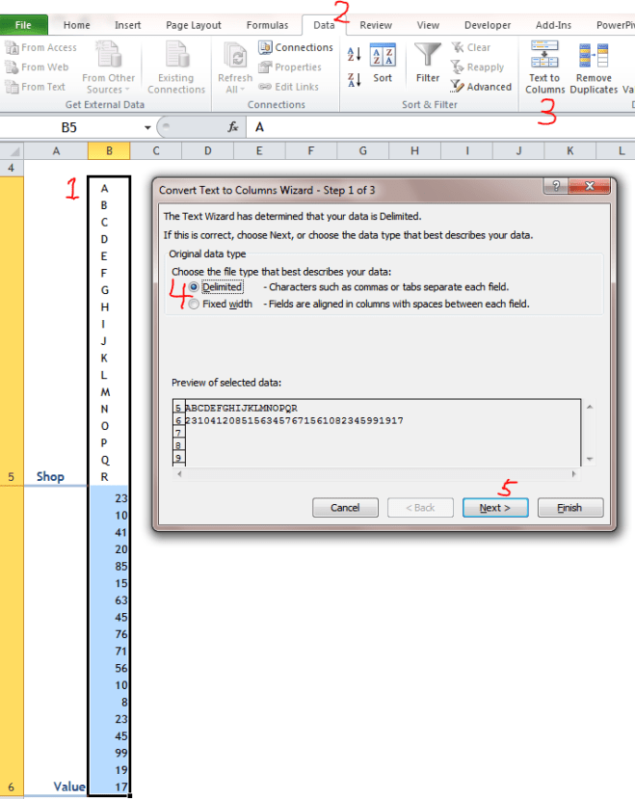Click the Filter funnel icon
Image resolution: width=635 pixels, height=799 pixels.
tap(428, 56)
